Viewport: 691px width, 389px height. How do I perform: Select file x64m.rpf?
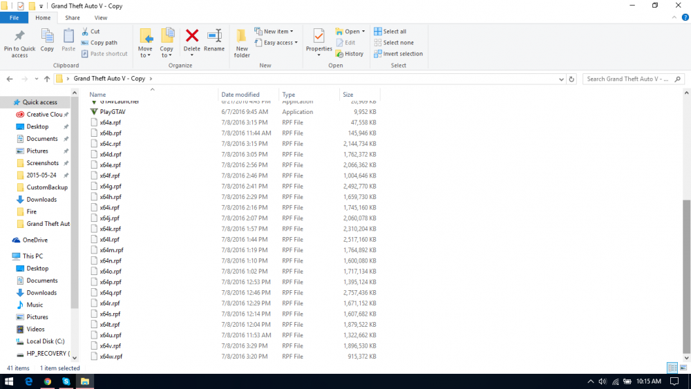111,250
